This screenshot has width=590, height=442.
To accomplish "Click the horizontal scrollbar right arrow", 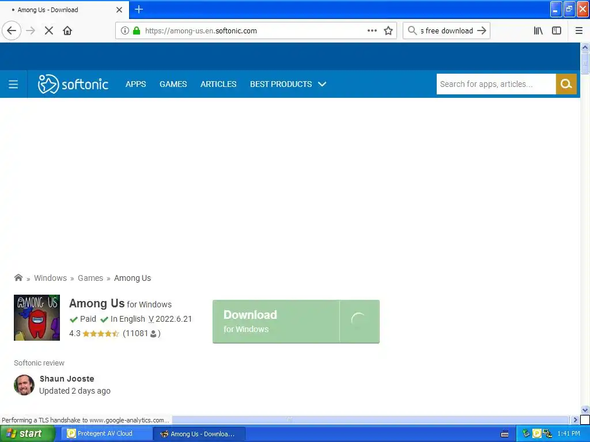I will 574,420.
